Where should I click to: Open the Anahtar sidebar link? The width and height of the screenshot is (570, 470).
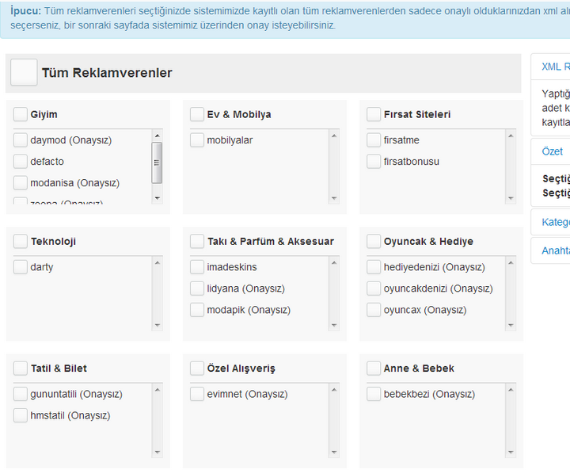click(556, 250)
